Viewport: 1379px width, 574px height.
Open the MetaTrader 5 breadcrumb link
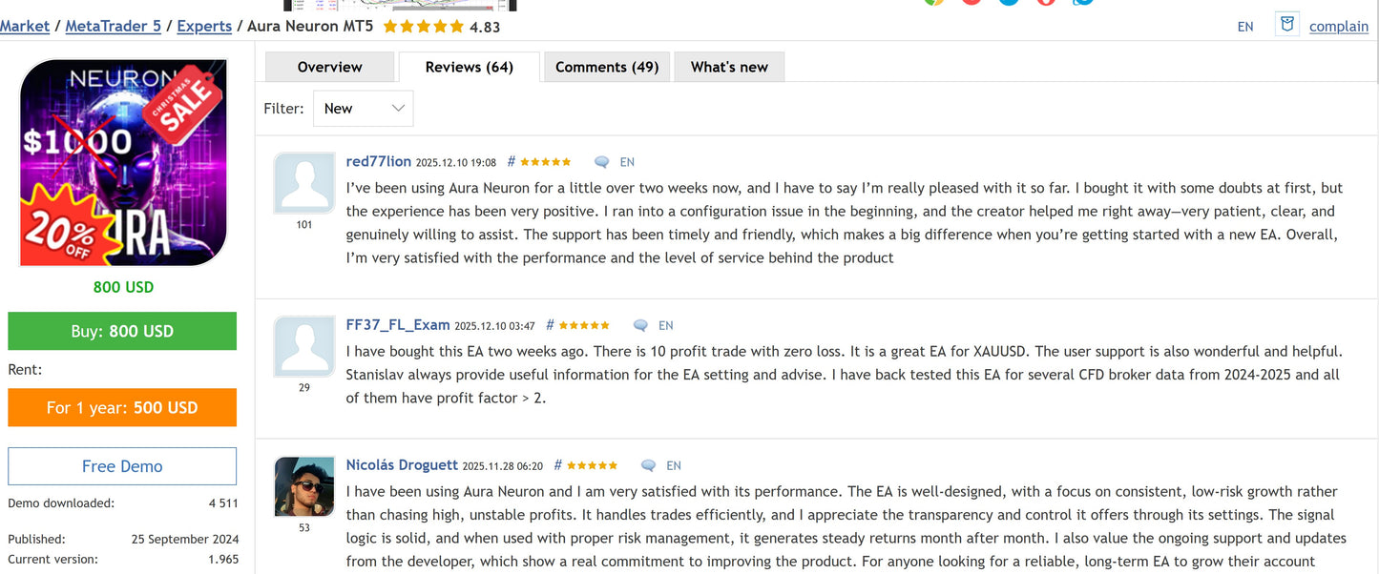(x=114, y=27)
